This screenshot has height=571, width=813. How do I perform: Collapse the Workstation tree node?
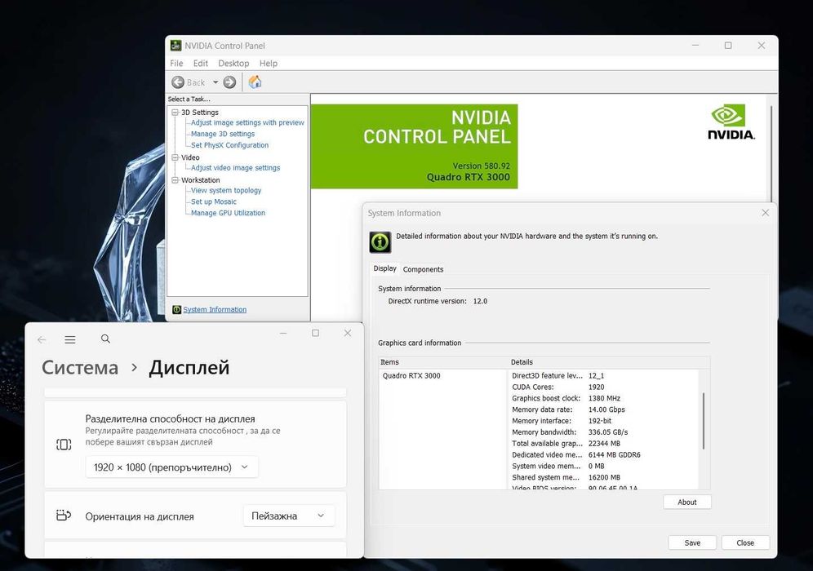coord(175,180)
